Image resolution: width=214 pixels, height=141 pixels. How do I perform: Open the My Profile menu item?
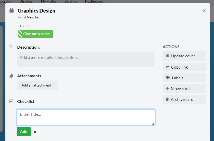(49, 2)
